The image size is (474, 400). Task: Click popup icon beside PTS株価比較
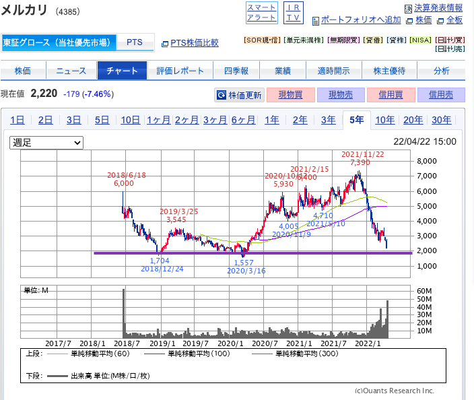click(165, 44)
